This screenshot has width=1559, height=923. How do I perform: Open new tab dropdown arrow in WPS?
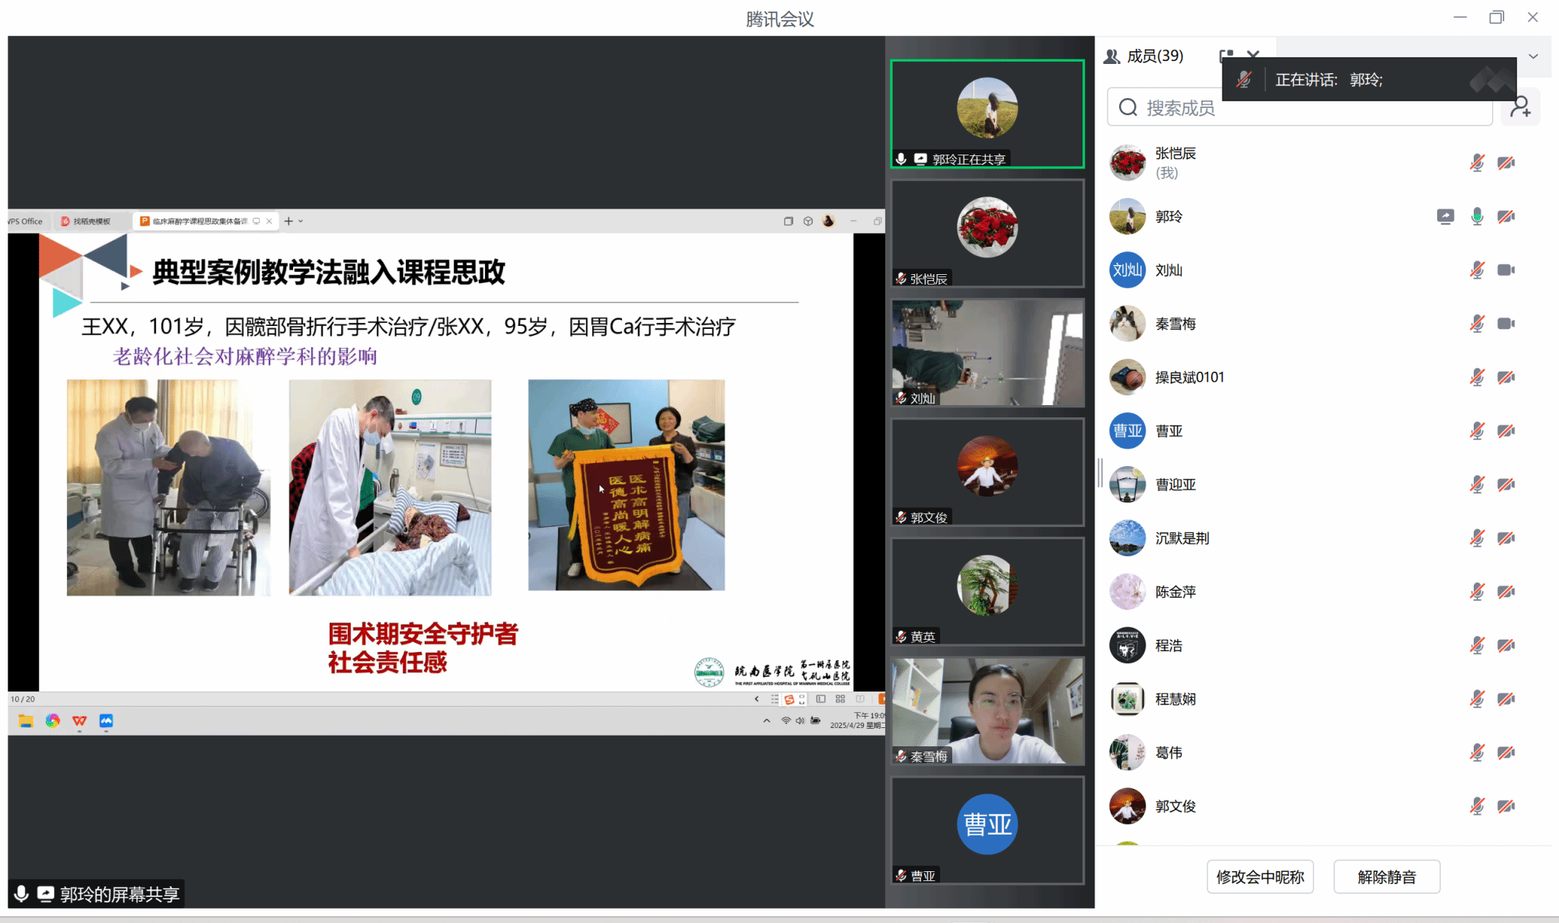click(301, 222)
